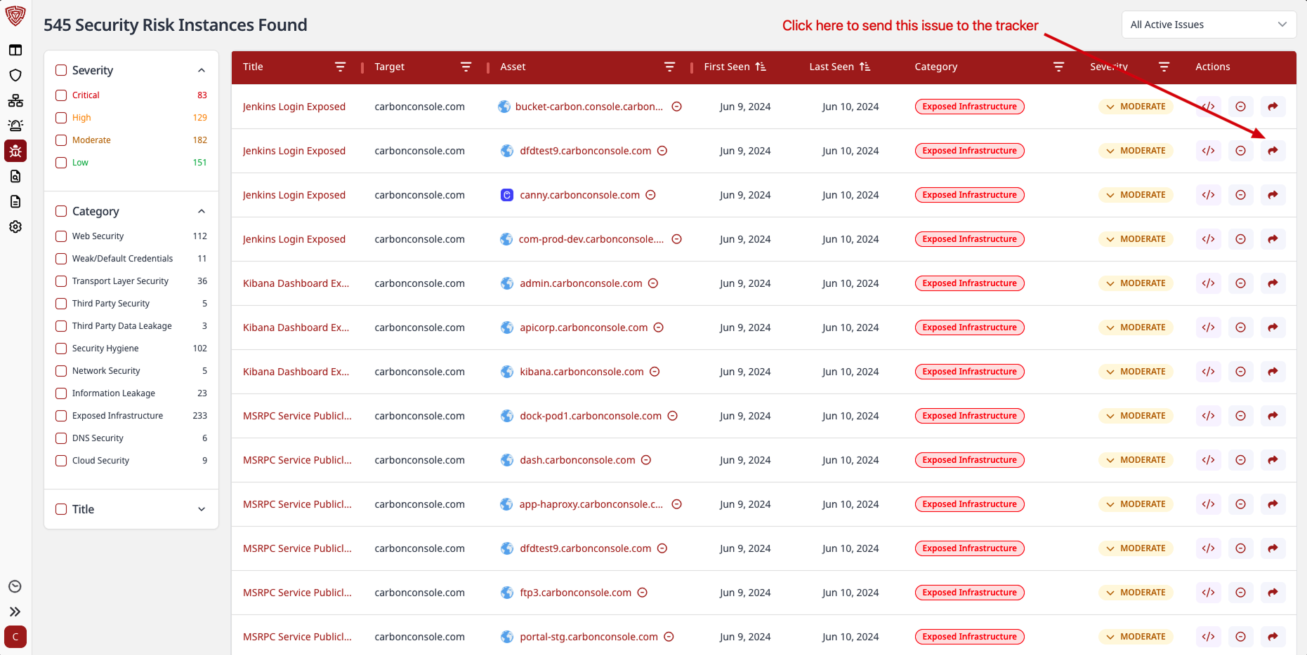Check the Critical severity filter
The image size is (1307, 655).
point(61,95)
